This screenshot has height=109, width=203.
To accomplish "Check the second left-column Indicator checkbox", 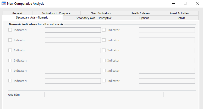I will point(10,40).
